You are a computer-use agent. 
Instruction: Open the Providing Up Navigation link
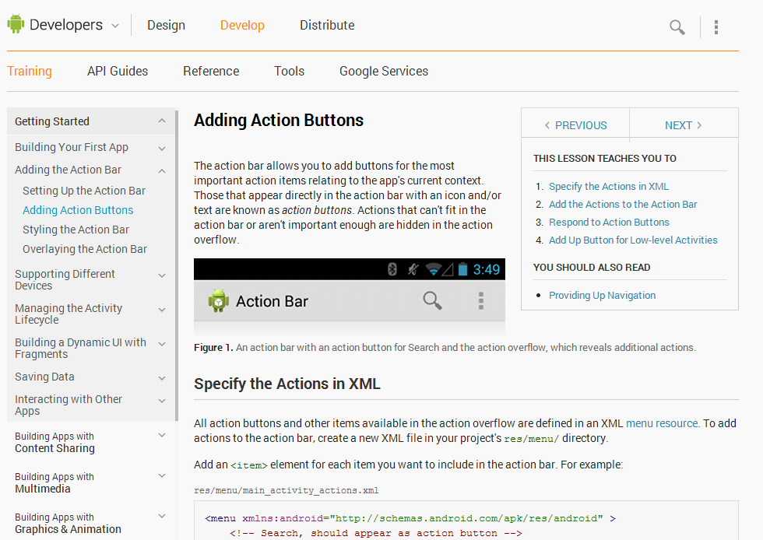tap(602, 296)
